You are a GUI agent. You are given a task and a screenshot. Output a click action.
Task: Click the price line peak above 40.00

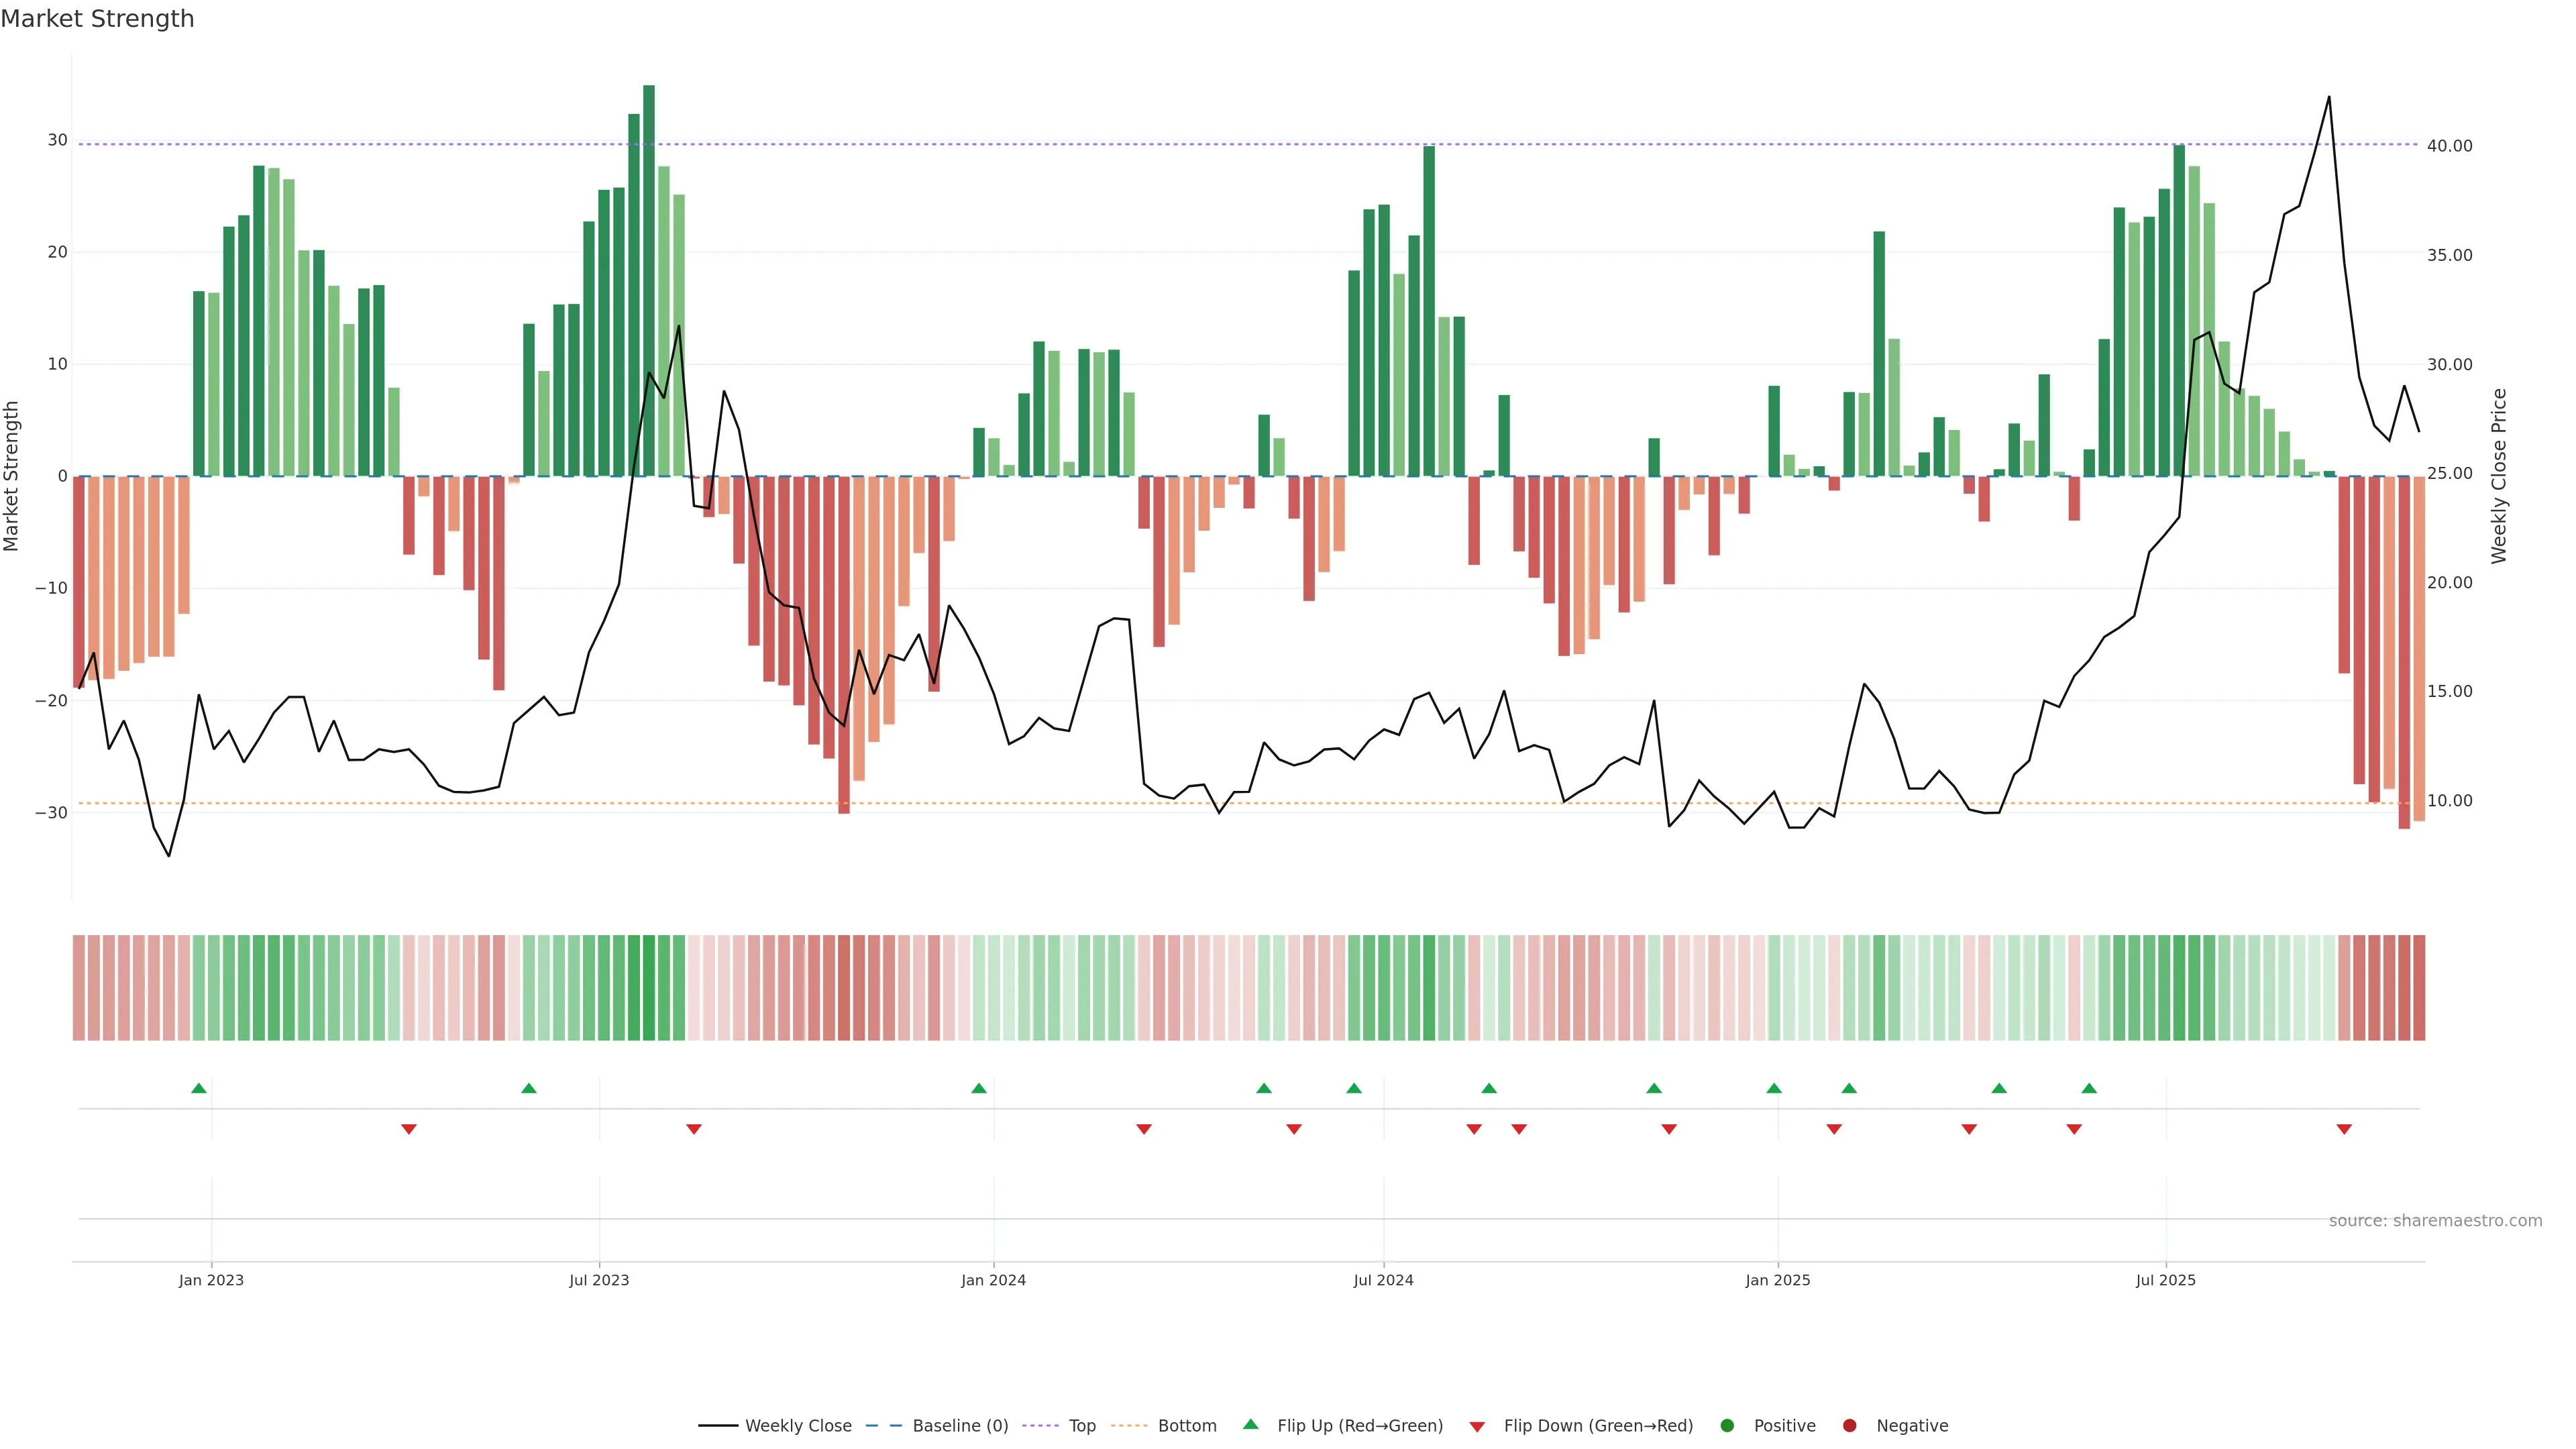coord(2329,98)
